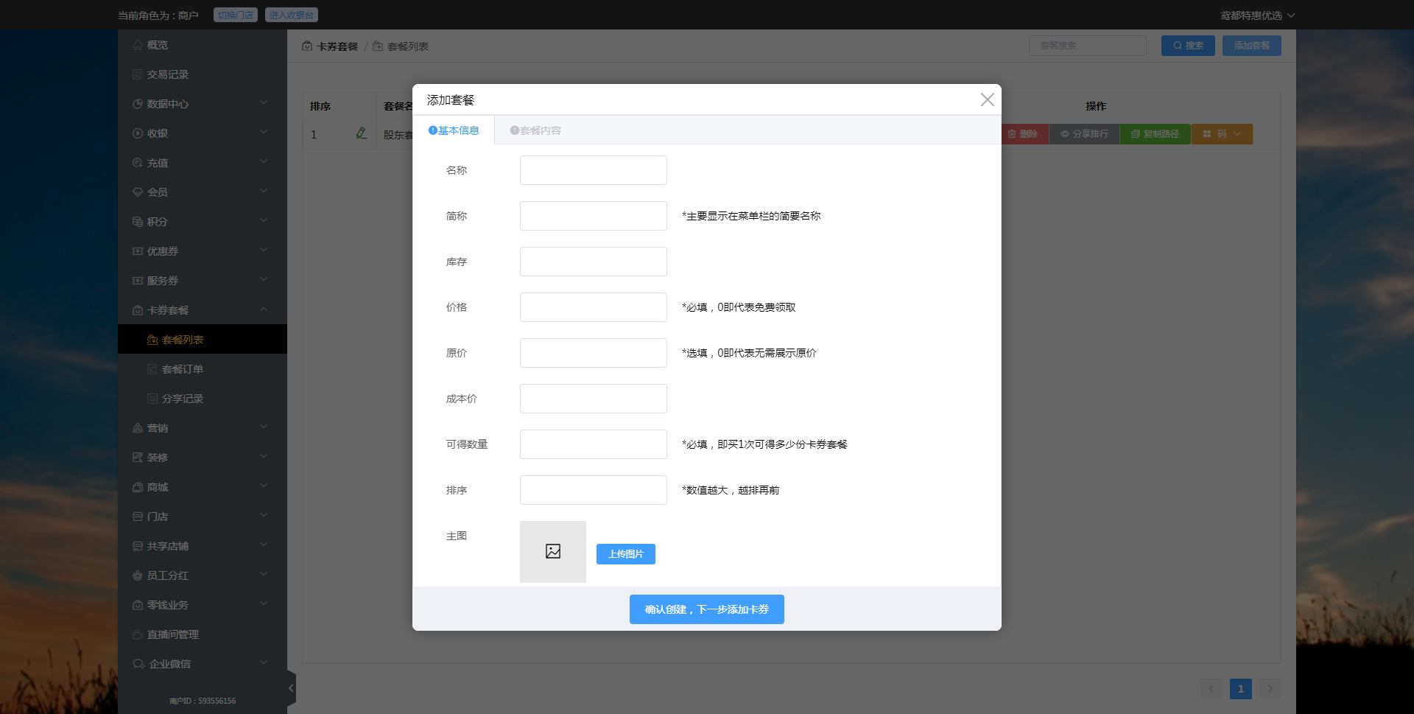Viewport: 1414px width, 714px height.
Task: Open 直播间管理 in the sidebar
Action: coord(203,634)
